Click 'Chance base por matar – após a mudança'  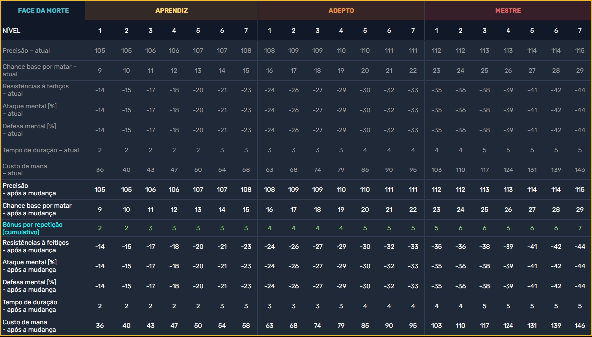coord(37,209)
